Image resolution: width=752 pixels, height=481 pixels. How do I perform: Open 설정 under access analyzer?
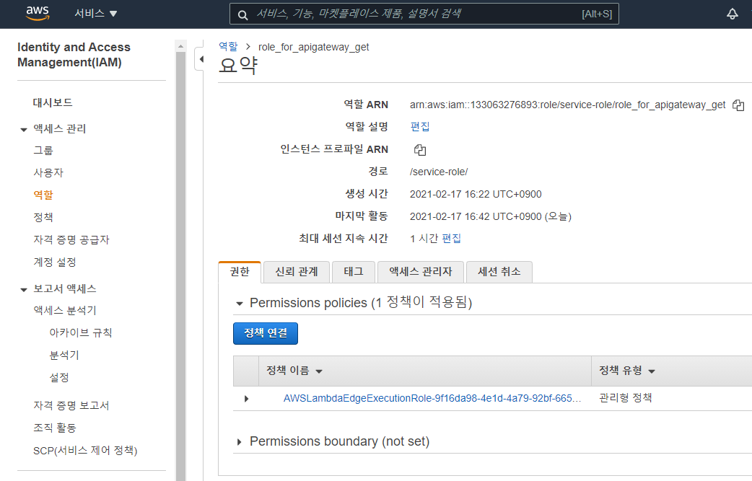(59, 378)
